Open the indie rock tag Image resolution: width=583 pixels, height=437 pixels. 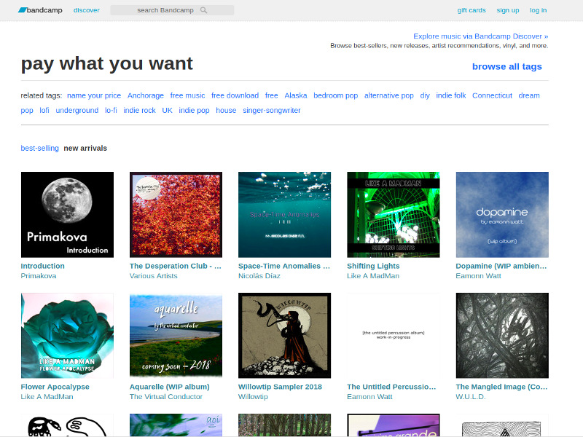click(x=139, y=111)
